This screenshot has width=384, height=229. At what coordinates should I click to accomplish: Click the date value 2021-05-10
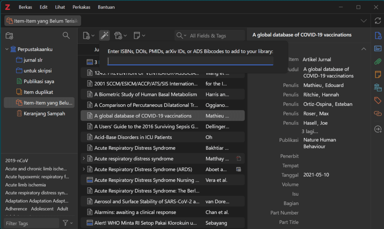(316, 175)
